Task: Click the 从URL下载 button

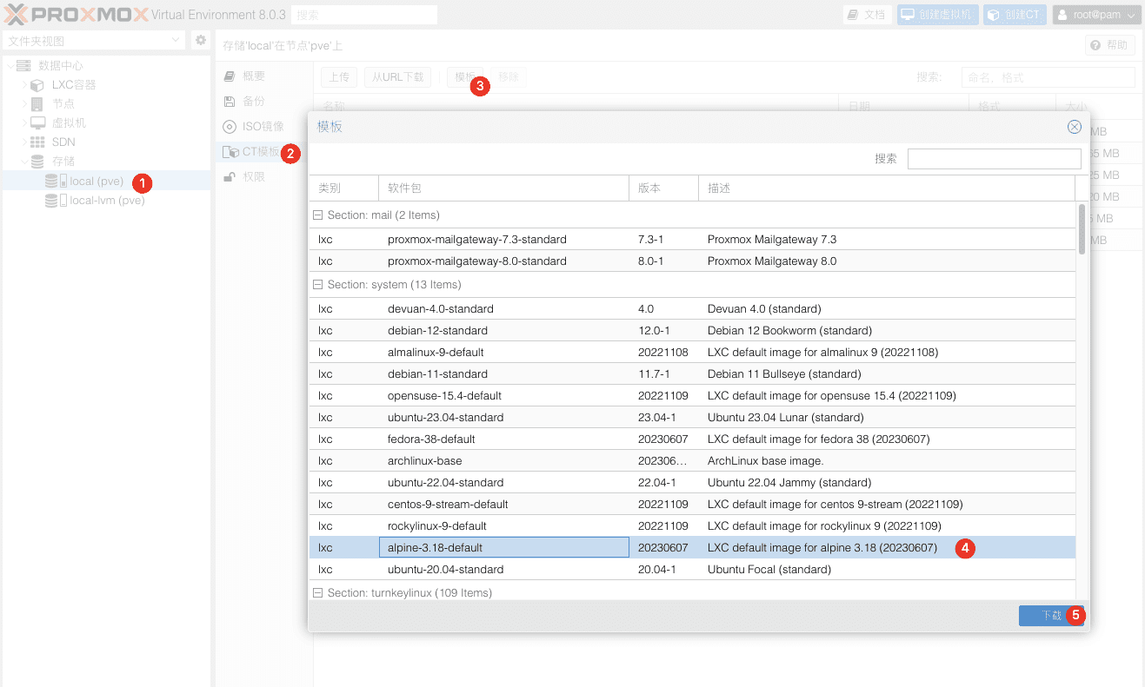Action: pyautogui.click(x=397, y=77)
